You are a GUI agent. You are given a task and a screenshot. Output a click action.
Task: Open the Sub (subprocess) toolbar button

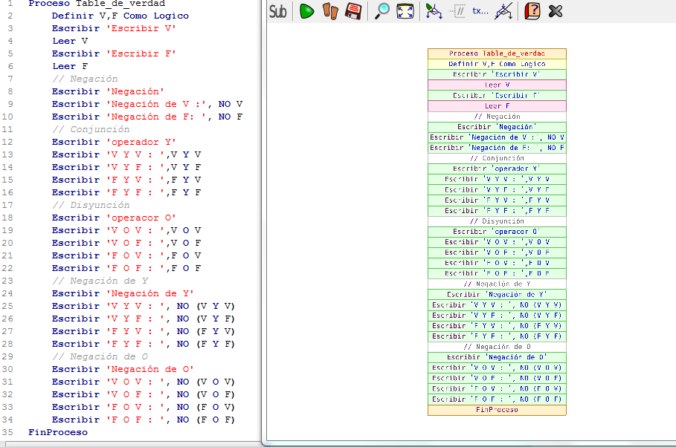[277, 11]
